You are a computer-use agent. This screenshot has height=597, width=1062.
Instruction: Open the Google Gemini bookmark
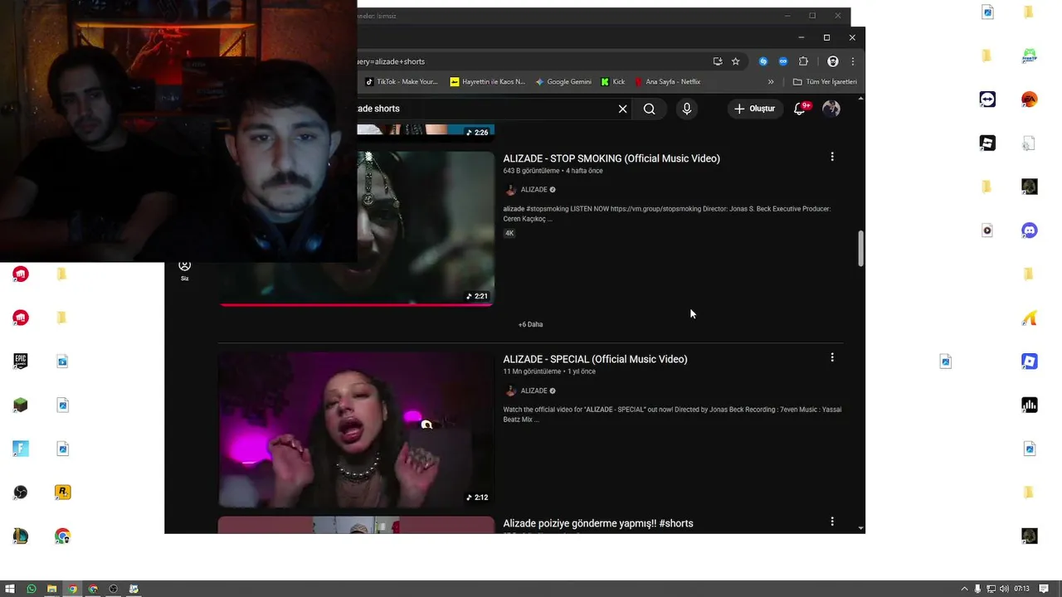click(564, 82)
